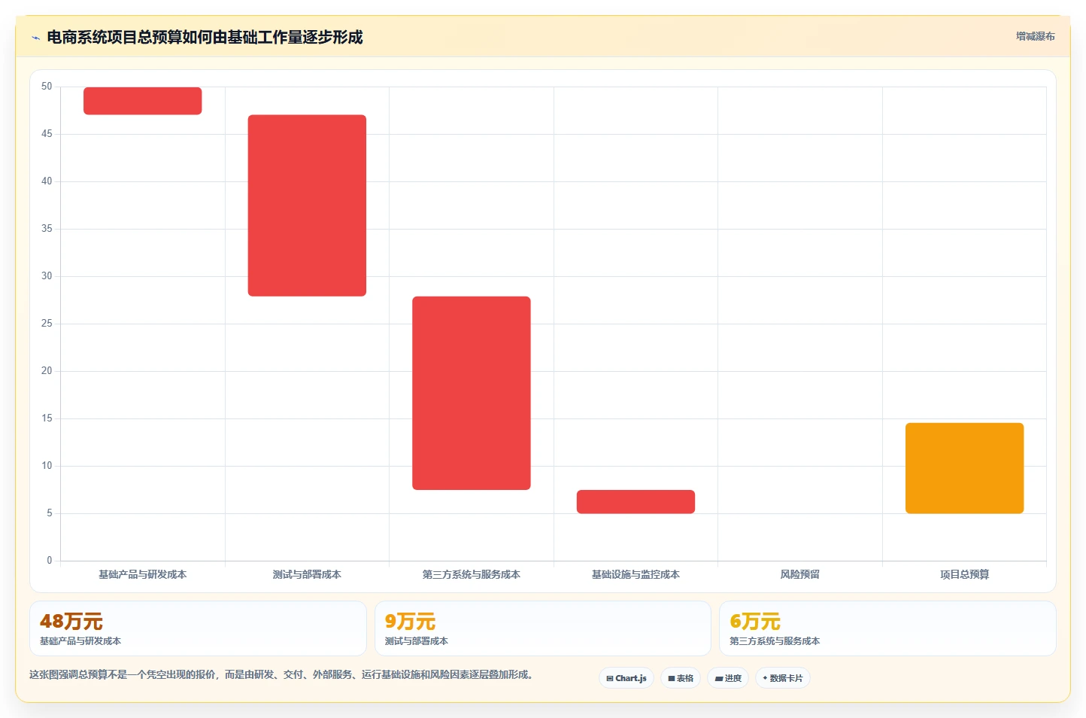Select the 表格 chip
1086x718 pixels.
coord(681,678)
